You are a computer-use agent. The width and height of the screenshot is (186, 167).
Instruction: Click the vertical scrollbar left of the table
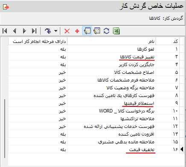[5, 128]
